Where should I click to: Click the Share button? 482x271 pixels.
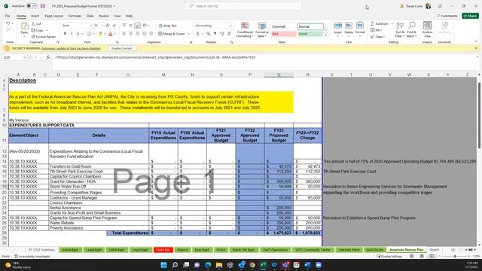[x=470, y=16]
